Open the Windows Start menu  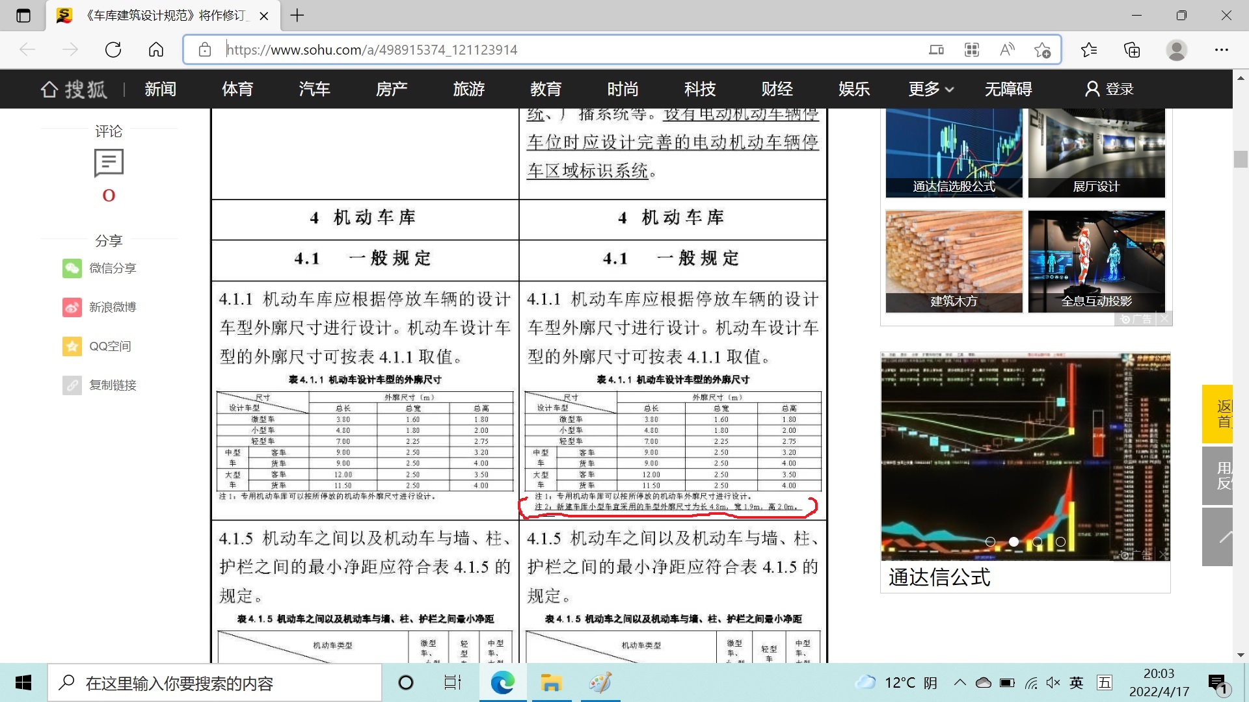tap(23, 682)
